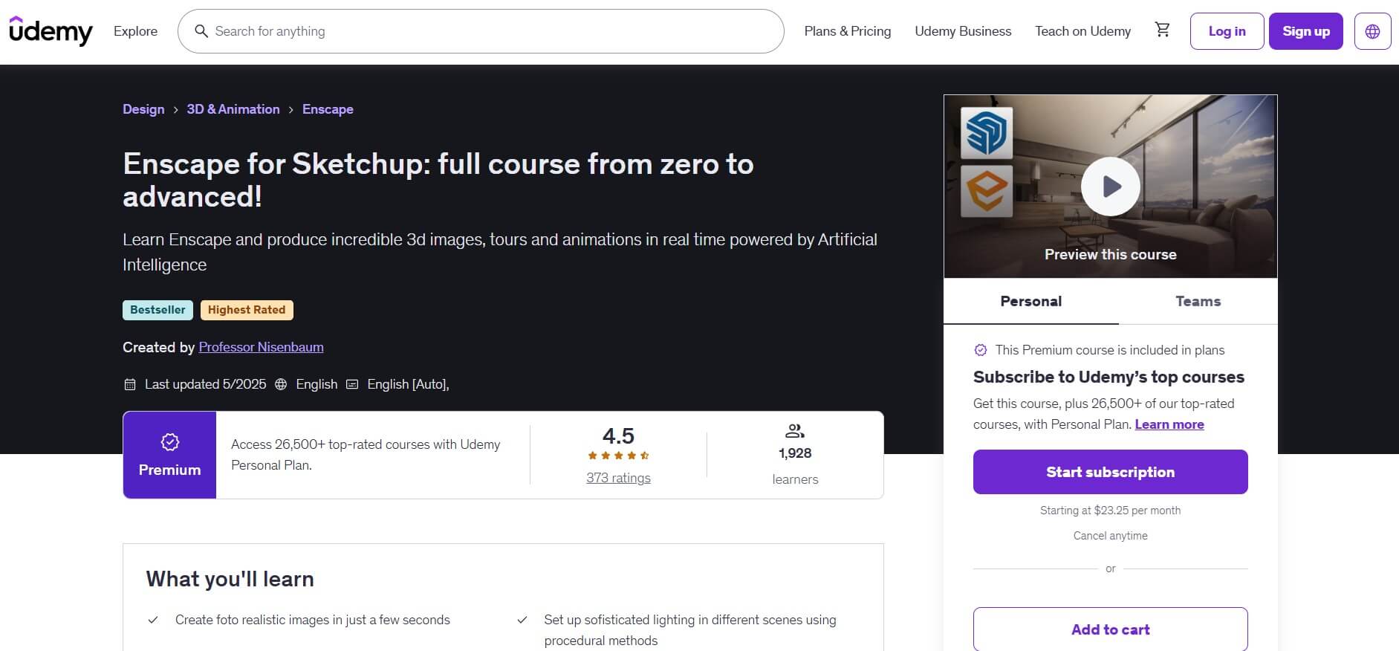Click Start subscription
1399x651 pixels.
coord(1110,472)
